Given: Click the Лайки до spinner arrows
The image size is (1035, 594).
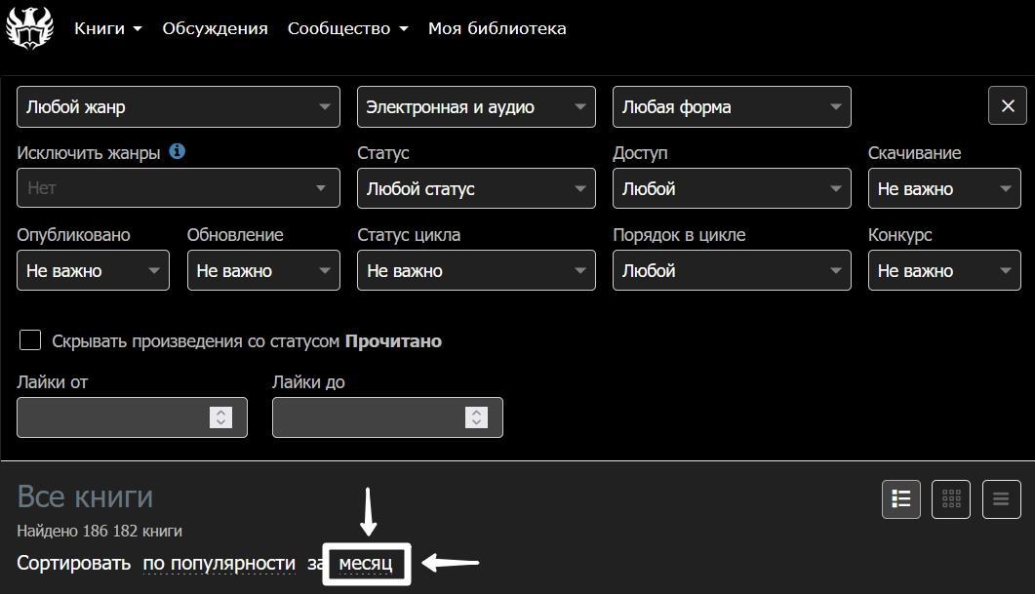Looking at the screenshot, I should [477, 417].
